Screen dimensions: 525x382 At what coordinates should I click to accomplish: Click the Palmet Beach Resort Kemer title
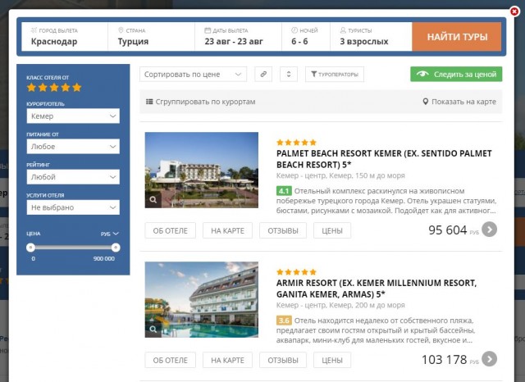pos(384,159)
